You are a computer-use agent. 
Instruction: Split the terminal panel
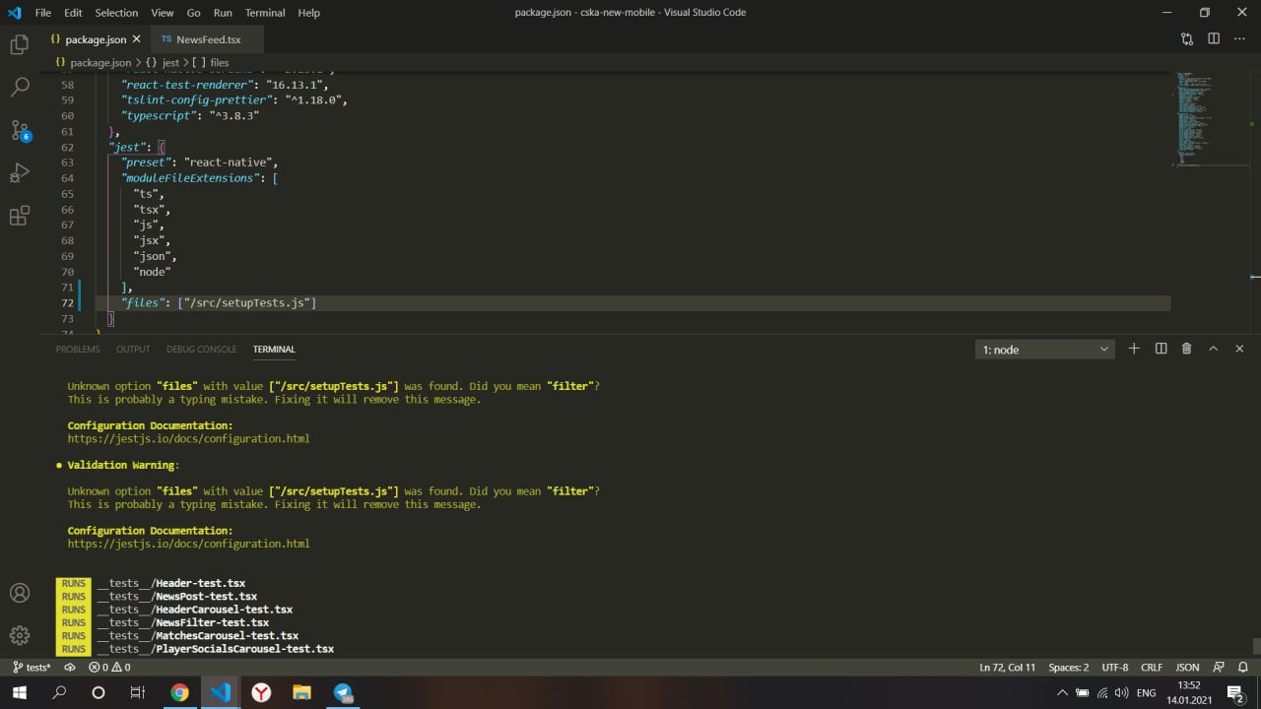click(1161, 349)
